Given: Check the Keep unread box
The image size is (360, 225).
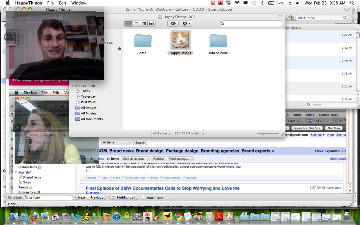Looking at the screenshot, I should 161,178.
